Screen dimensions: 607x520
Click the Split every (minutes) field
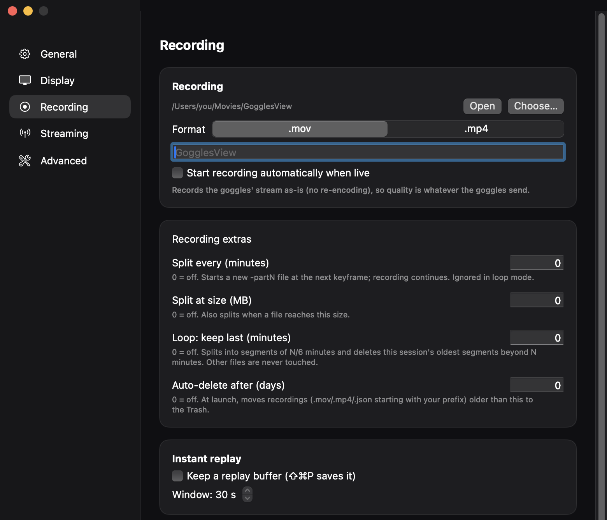click(537, 263)
